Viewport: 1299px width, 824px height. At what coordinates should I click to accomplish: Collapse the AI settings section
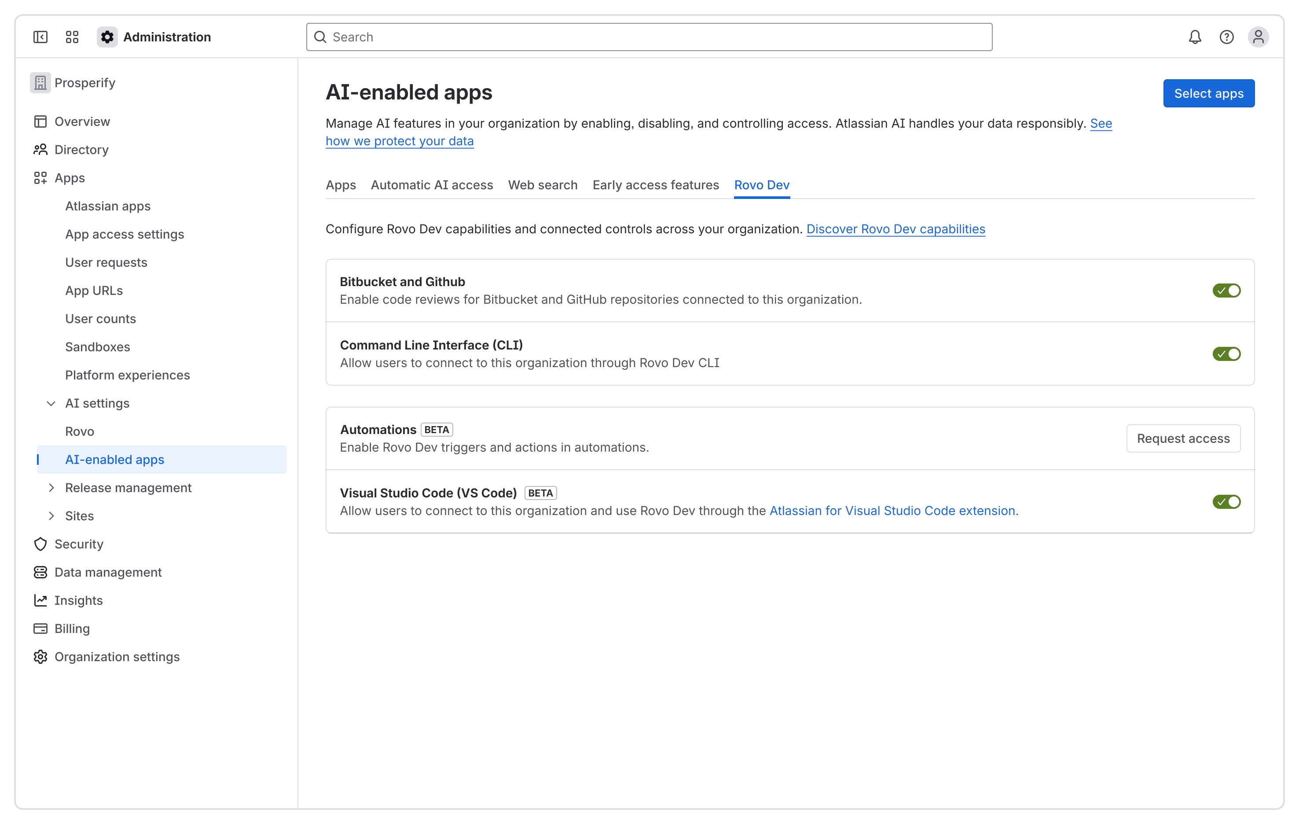51,403
